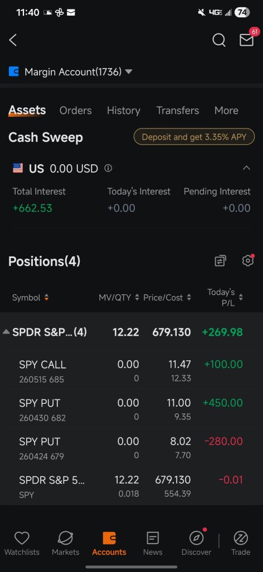Viewport: 263px width, 572px height.
Task: Go to Watchlists heart icon
Action: [x=22, y=543]
